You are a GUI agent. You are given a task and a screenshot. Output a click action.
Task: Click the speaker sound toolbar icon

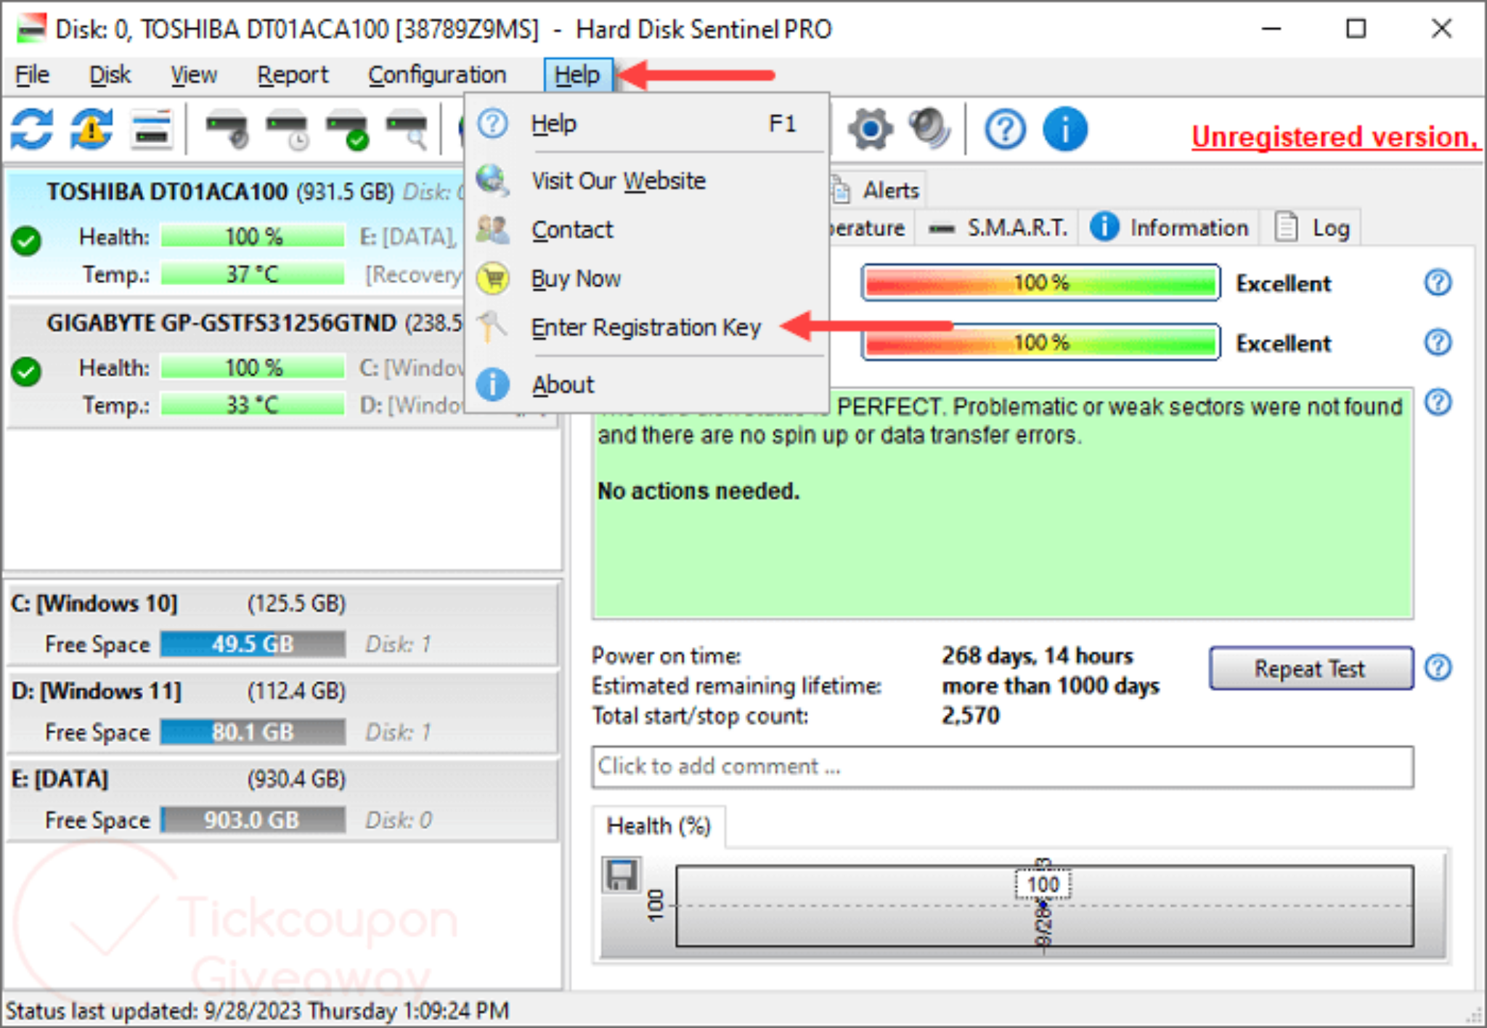pos(930,130)
